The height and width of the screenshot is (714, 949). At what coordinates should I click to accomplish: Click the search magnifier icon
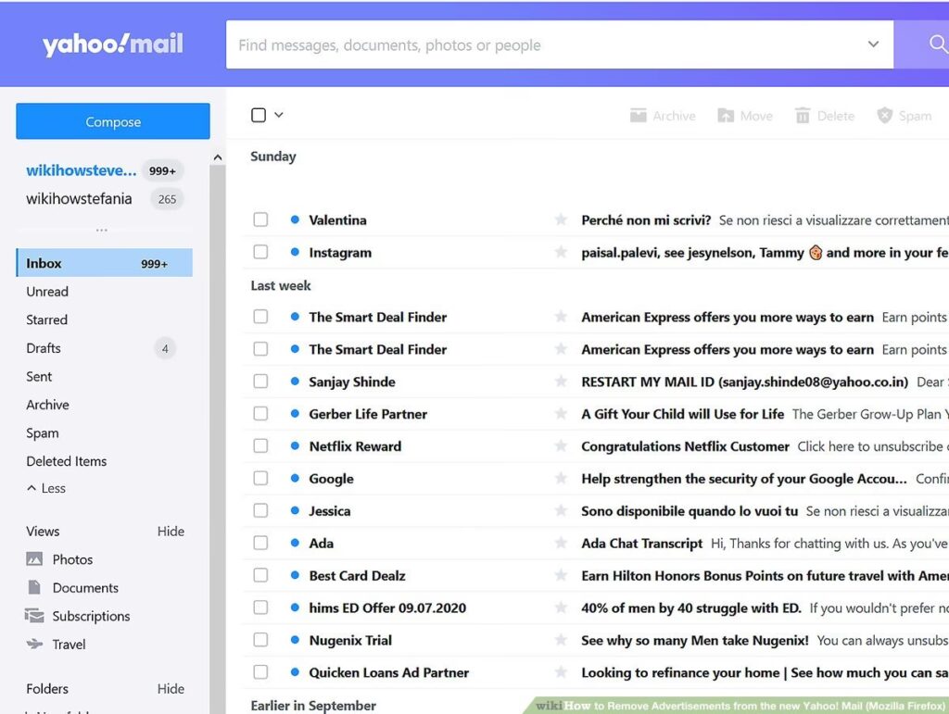[936, 44]
